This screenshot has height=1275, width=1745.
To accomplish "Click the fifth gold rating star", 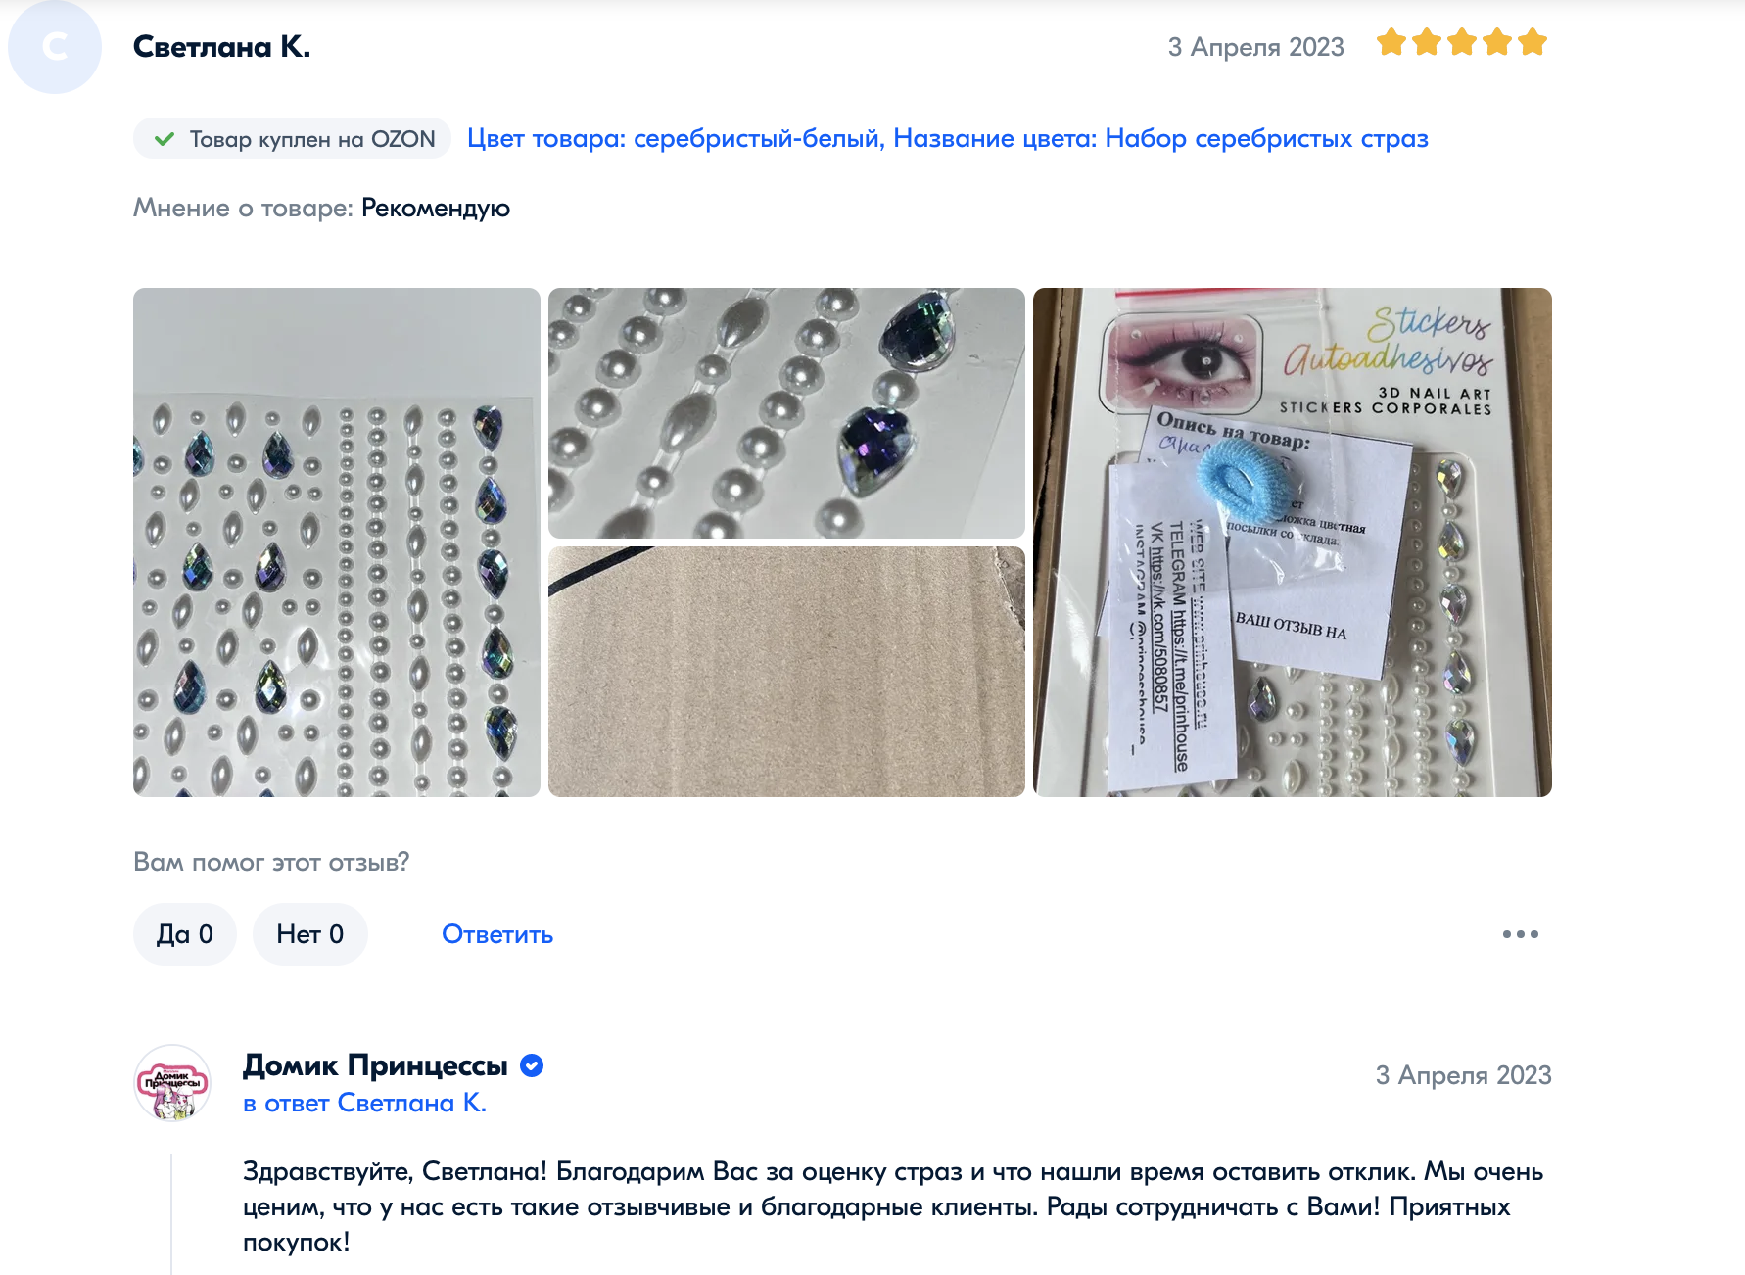I will (1533, 43).
